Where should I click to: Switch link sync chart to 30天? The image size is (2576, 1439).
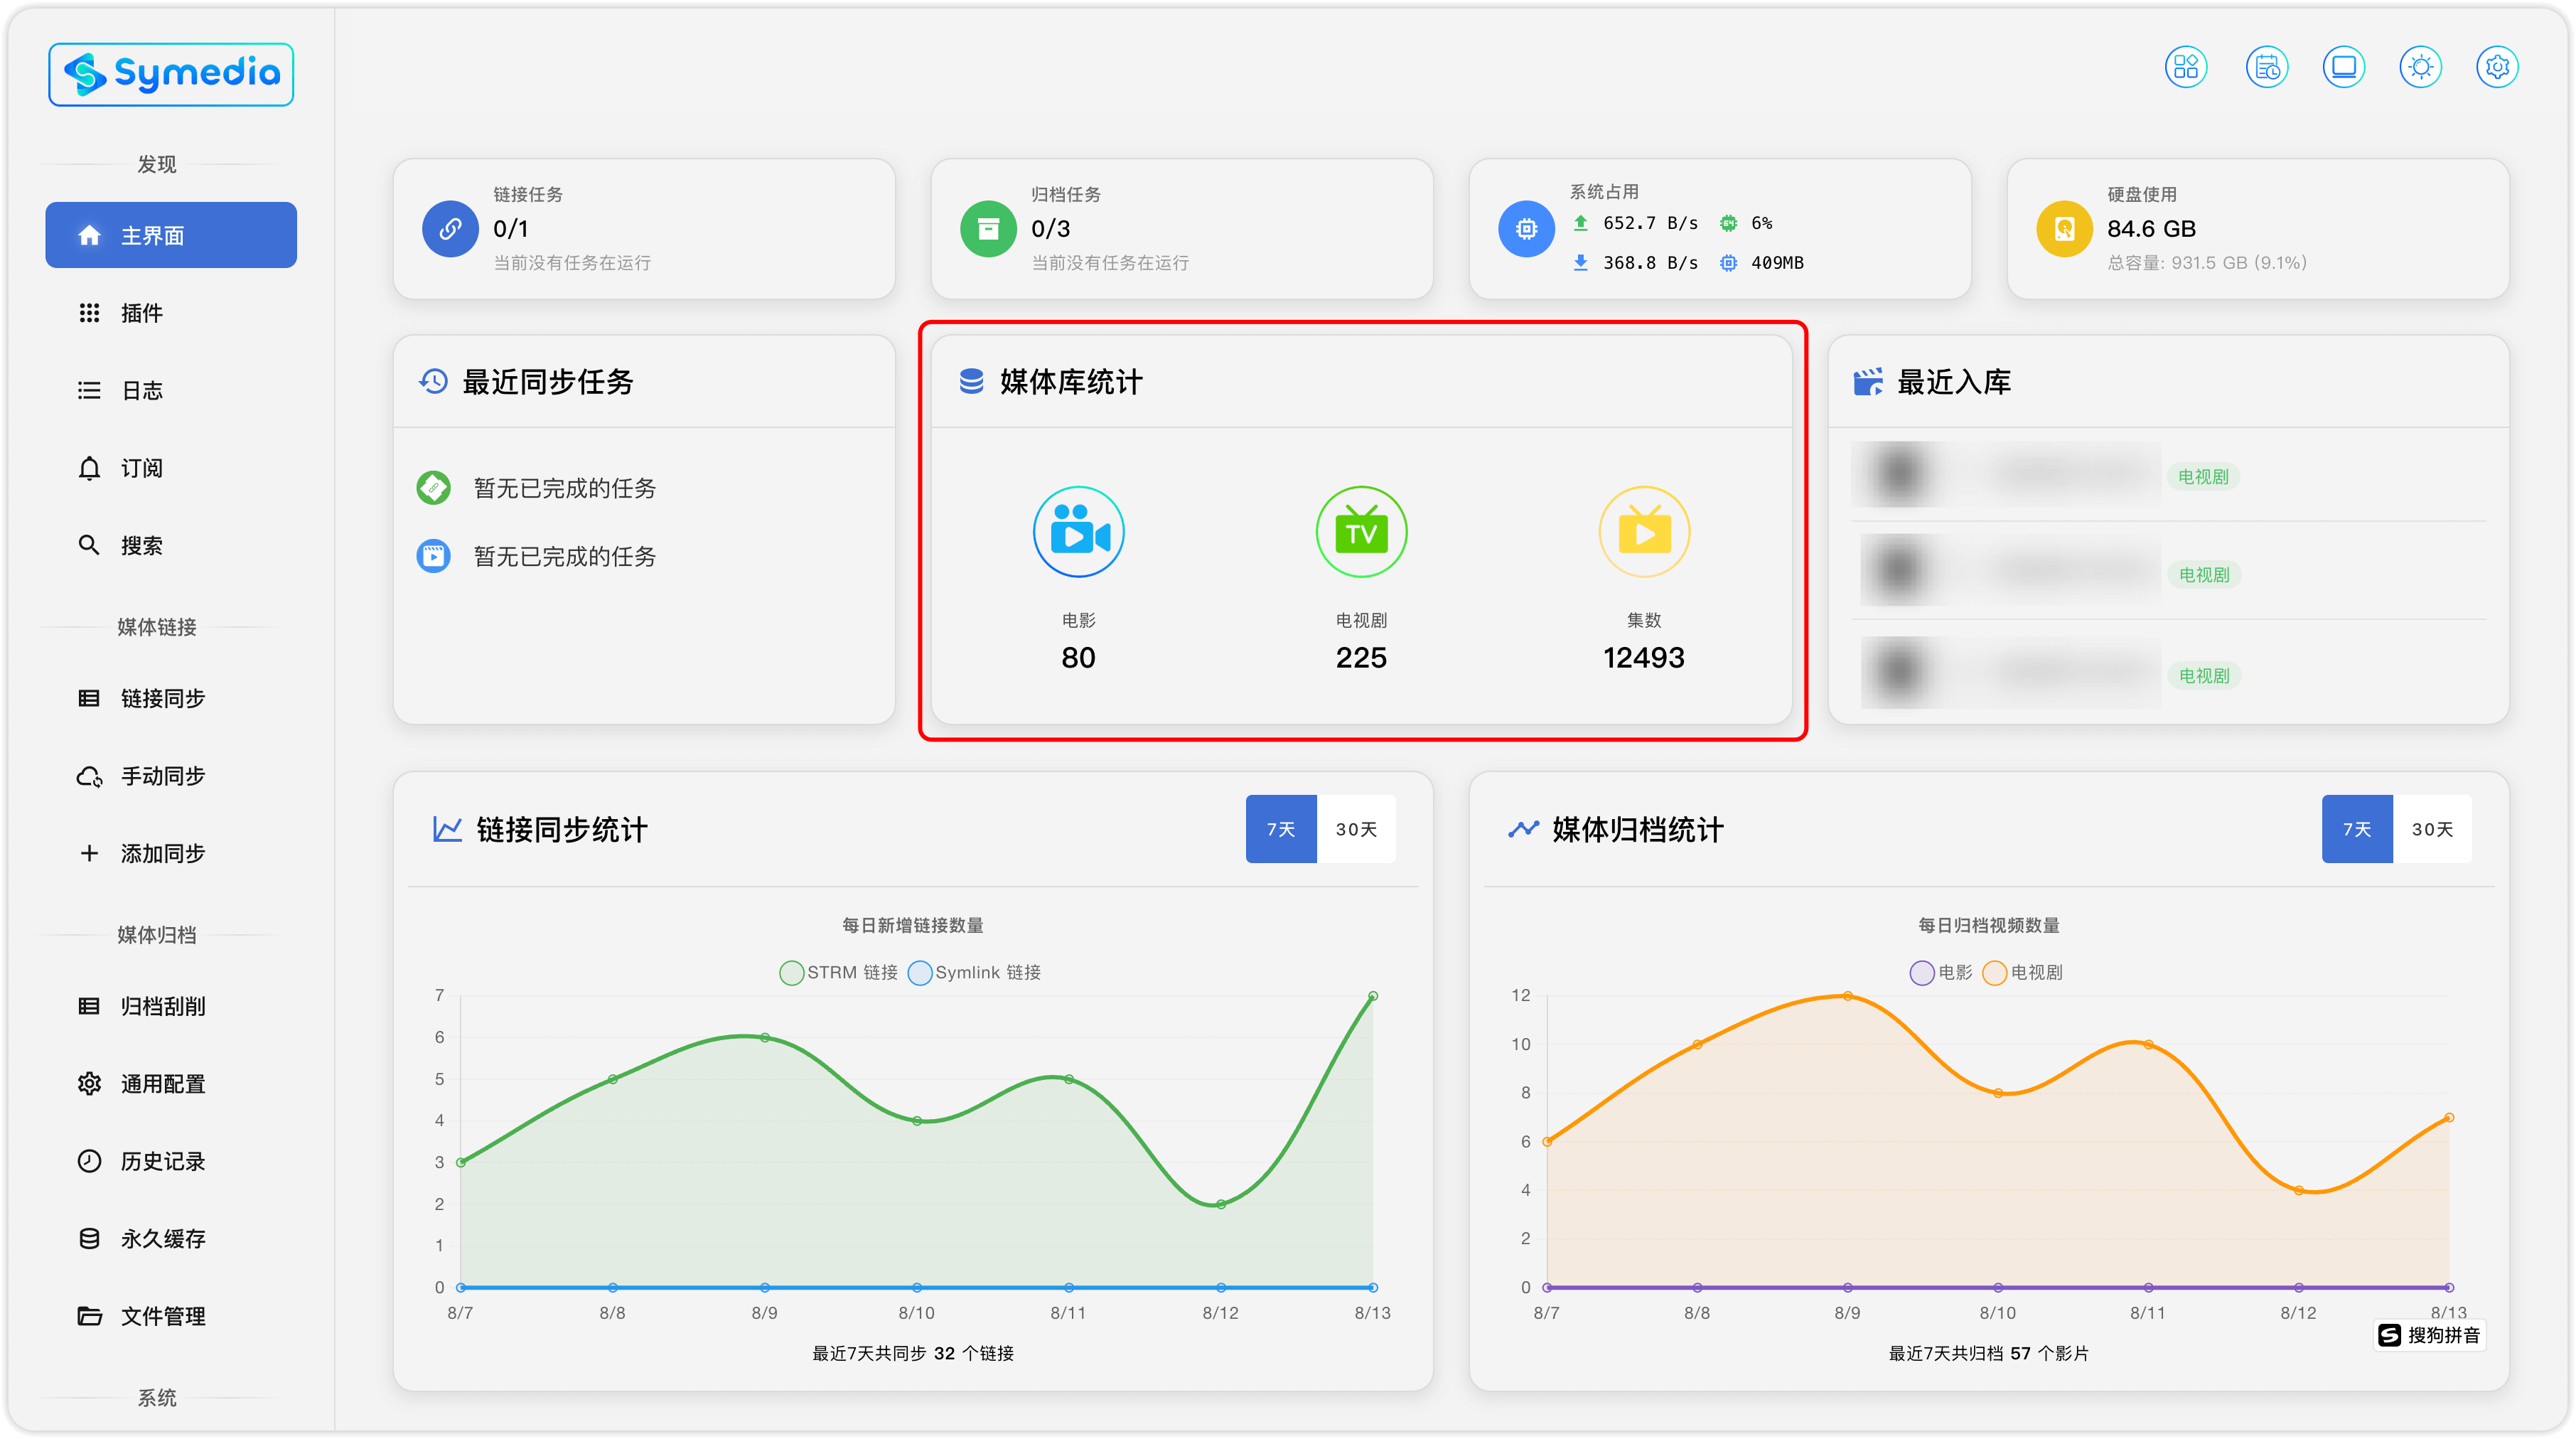coord(1356,829)
